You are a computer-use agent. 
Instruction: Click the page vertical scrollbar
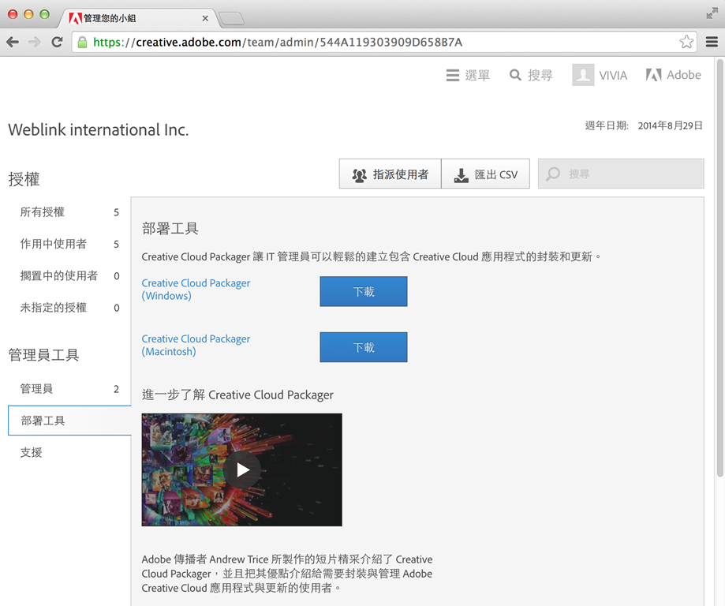(x=720, y=267)
